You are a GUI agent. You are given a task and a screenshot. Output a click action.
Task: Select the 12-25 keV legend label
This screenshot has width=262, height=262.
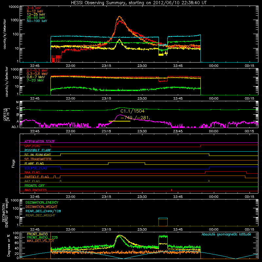[36, 14]
